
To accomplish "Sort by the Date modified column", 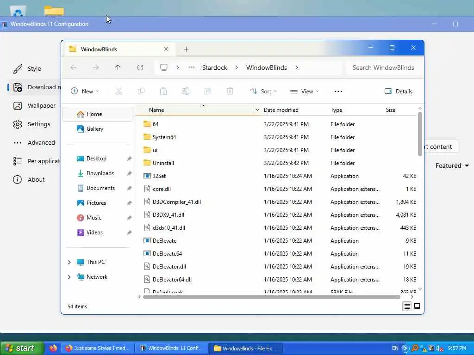I will point(281,110).
